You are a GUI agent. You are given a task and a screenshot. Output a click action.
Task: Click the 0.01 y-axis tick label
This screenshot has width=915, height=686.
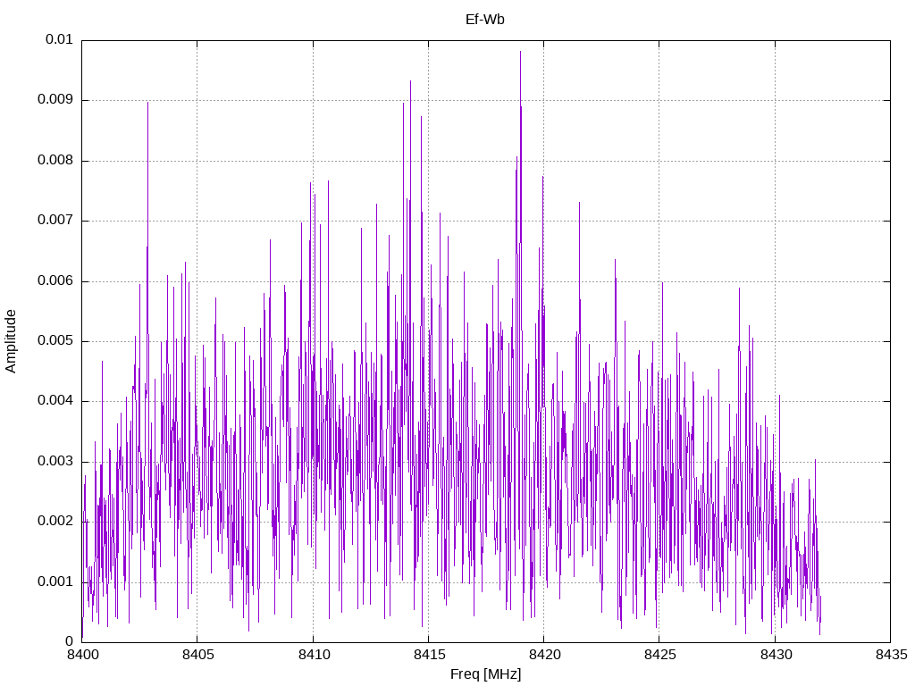pos(59,39)
